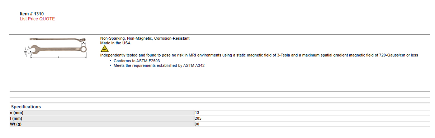The image size is (435, 138).
Task: Click the value 13 in the s row
Action: (x=197, y=113)
